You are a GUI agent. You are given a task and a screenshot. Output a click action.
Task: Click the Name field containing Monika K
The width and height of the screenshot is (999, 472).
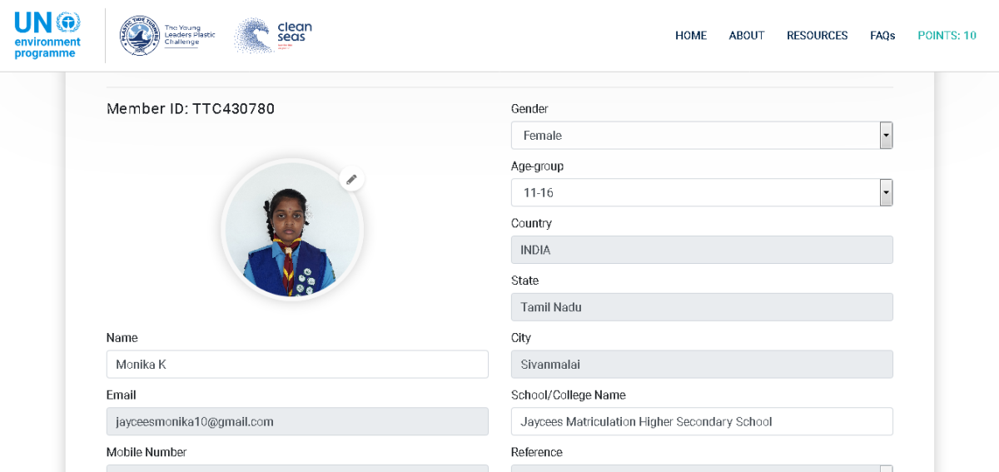click(297, 365)
